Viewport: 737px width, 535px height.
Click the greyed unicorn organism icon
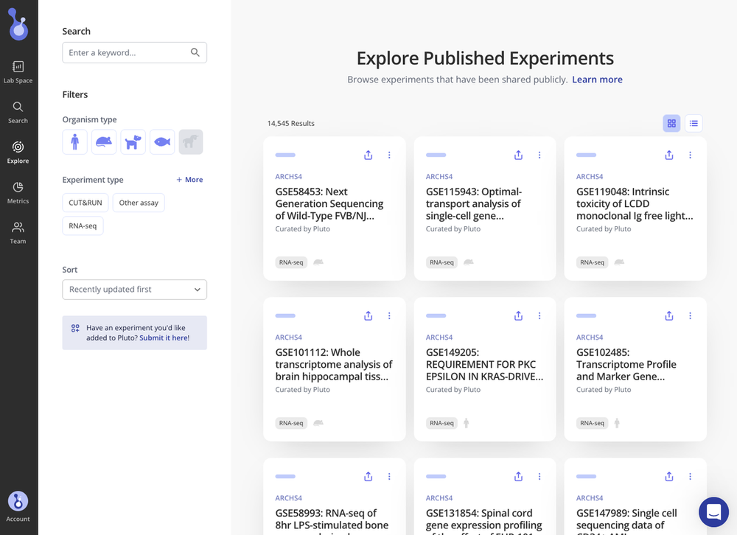coord(191,142)
